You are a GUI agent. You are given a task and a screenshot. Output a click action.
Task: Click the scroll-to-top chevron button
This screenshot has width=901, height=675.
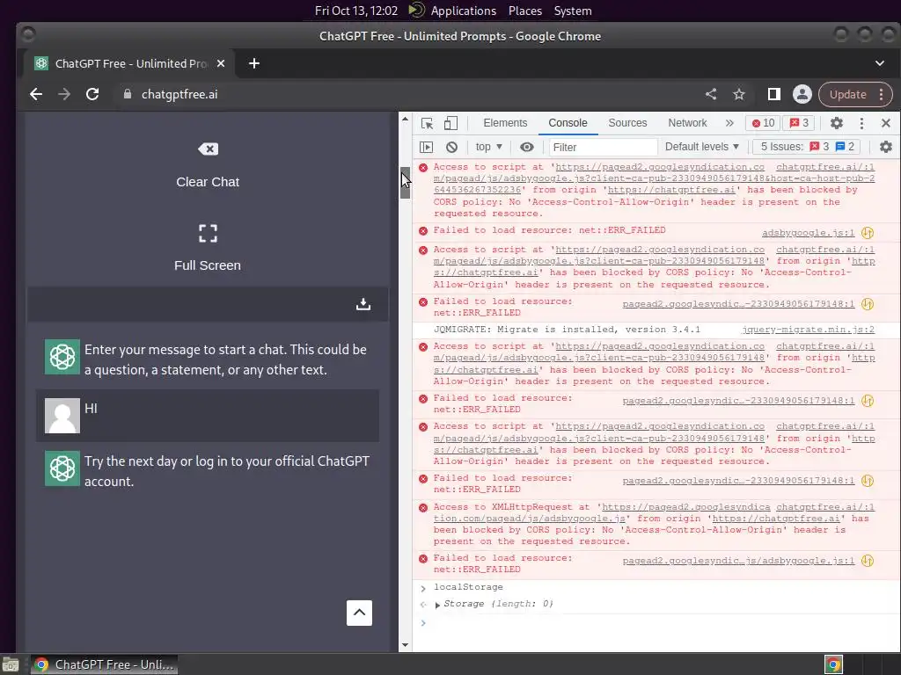(359, 613)
